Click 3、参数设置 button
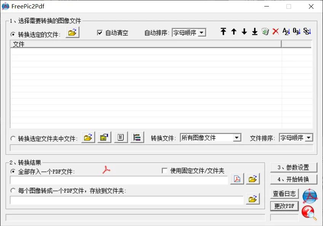323x226 pixels. click(x=294, y=167)
